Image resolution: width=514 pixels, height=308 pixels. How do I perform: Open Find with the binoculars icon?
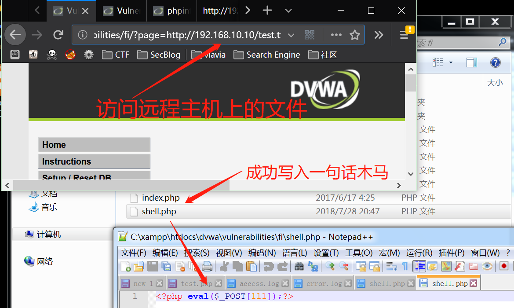(299, 266)
